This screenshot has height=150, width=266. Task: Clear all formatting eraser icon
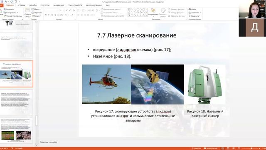coord(74,10)
